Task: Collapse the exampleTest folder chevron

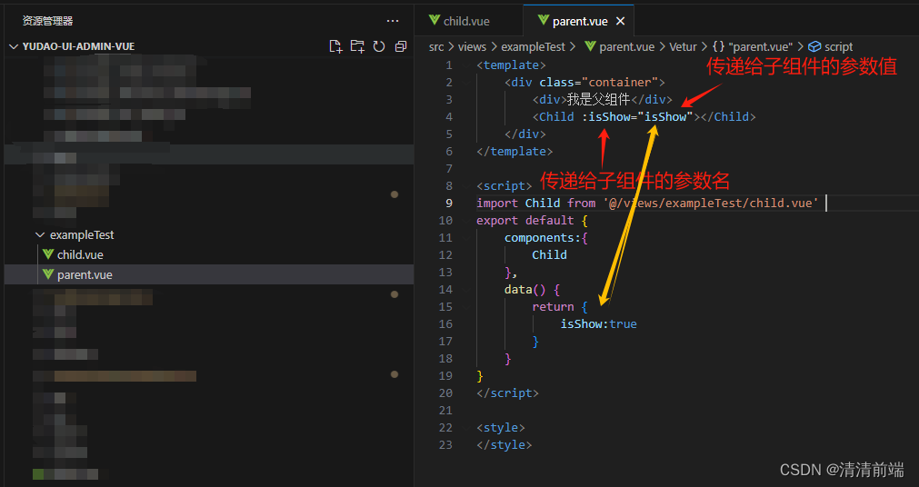Action: 40,235
